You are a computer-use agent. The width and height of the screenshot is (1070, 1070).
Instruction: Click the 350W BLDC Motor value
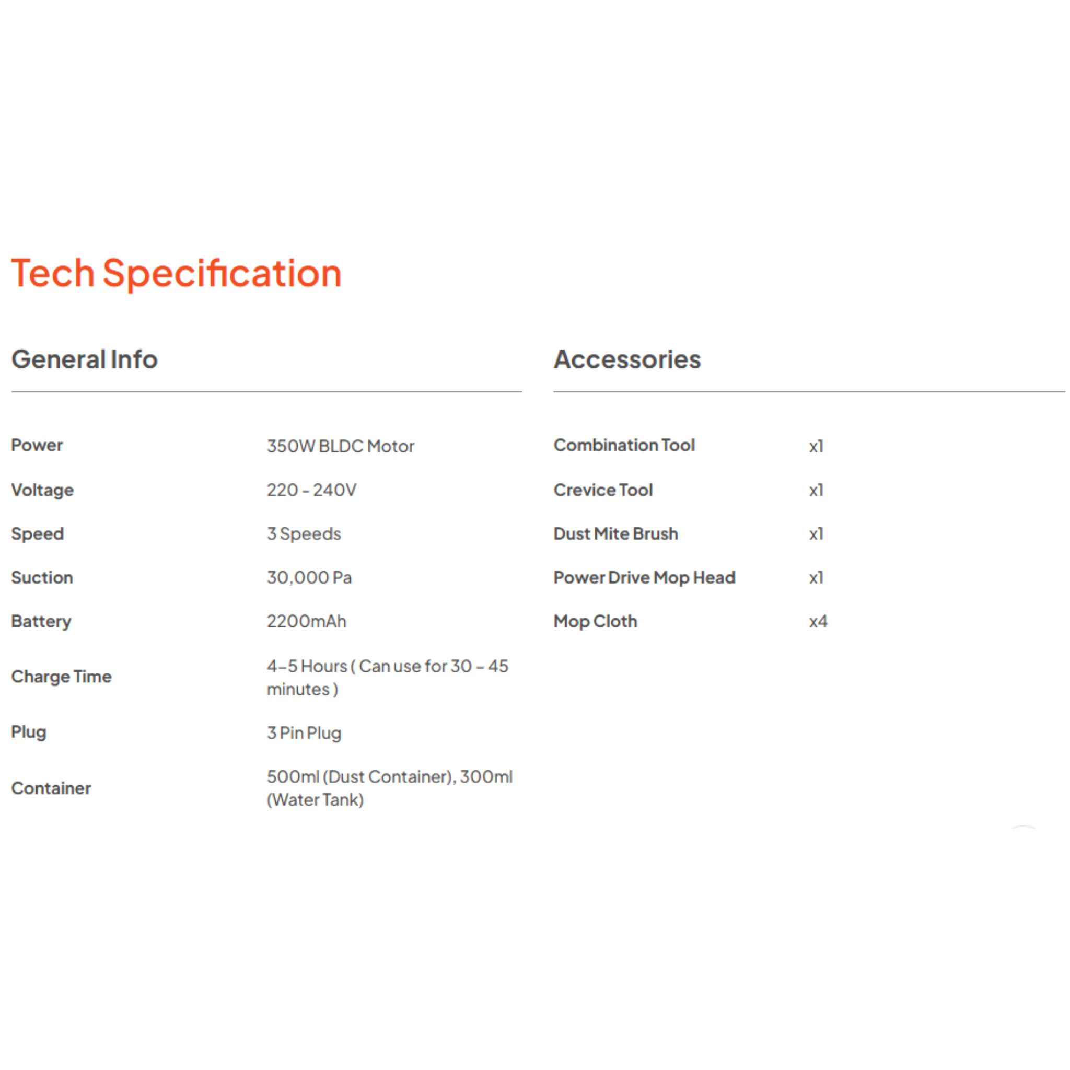coord(340,446)
